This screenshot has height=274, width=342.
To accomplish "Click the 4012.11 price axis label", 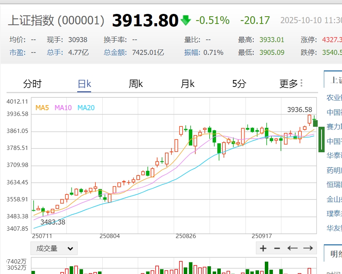I will [x=17, y=102].
